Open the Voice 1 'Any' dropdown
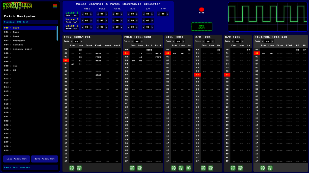The height and width of the screenshot is (173, 309). tap(72, 16)
